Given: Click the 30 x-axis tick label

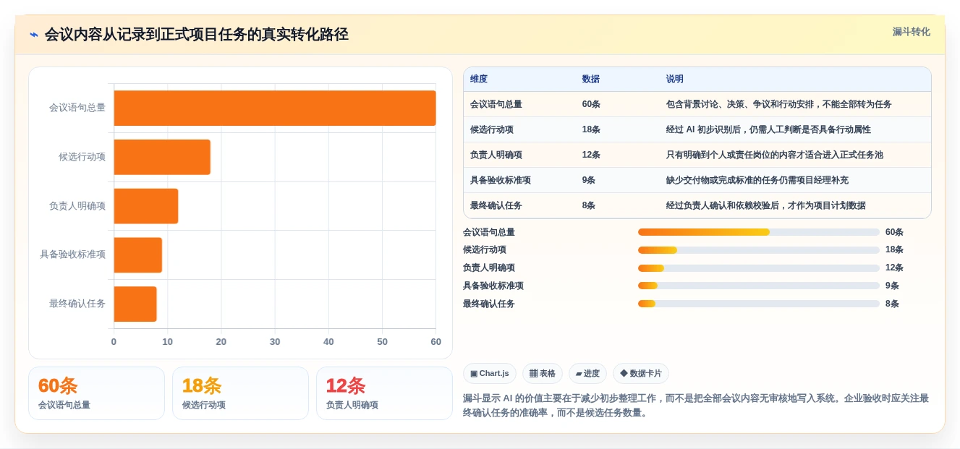Looking at the screenshot, I should click(x=275, y=342).
